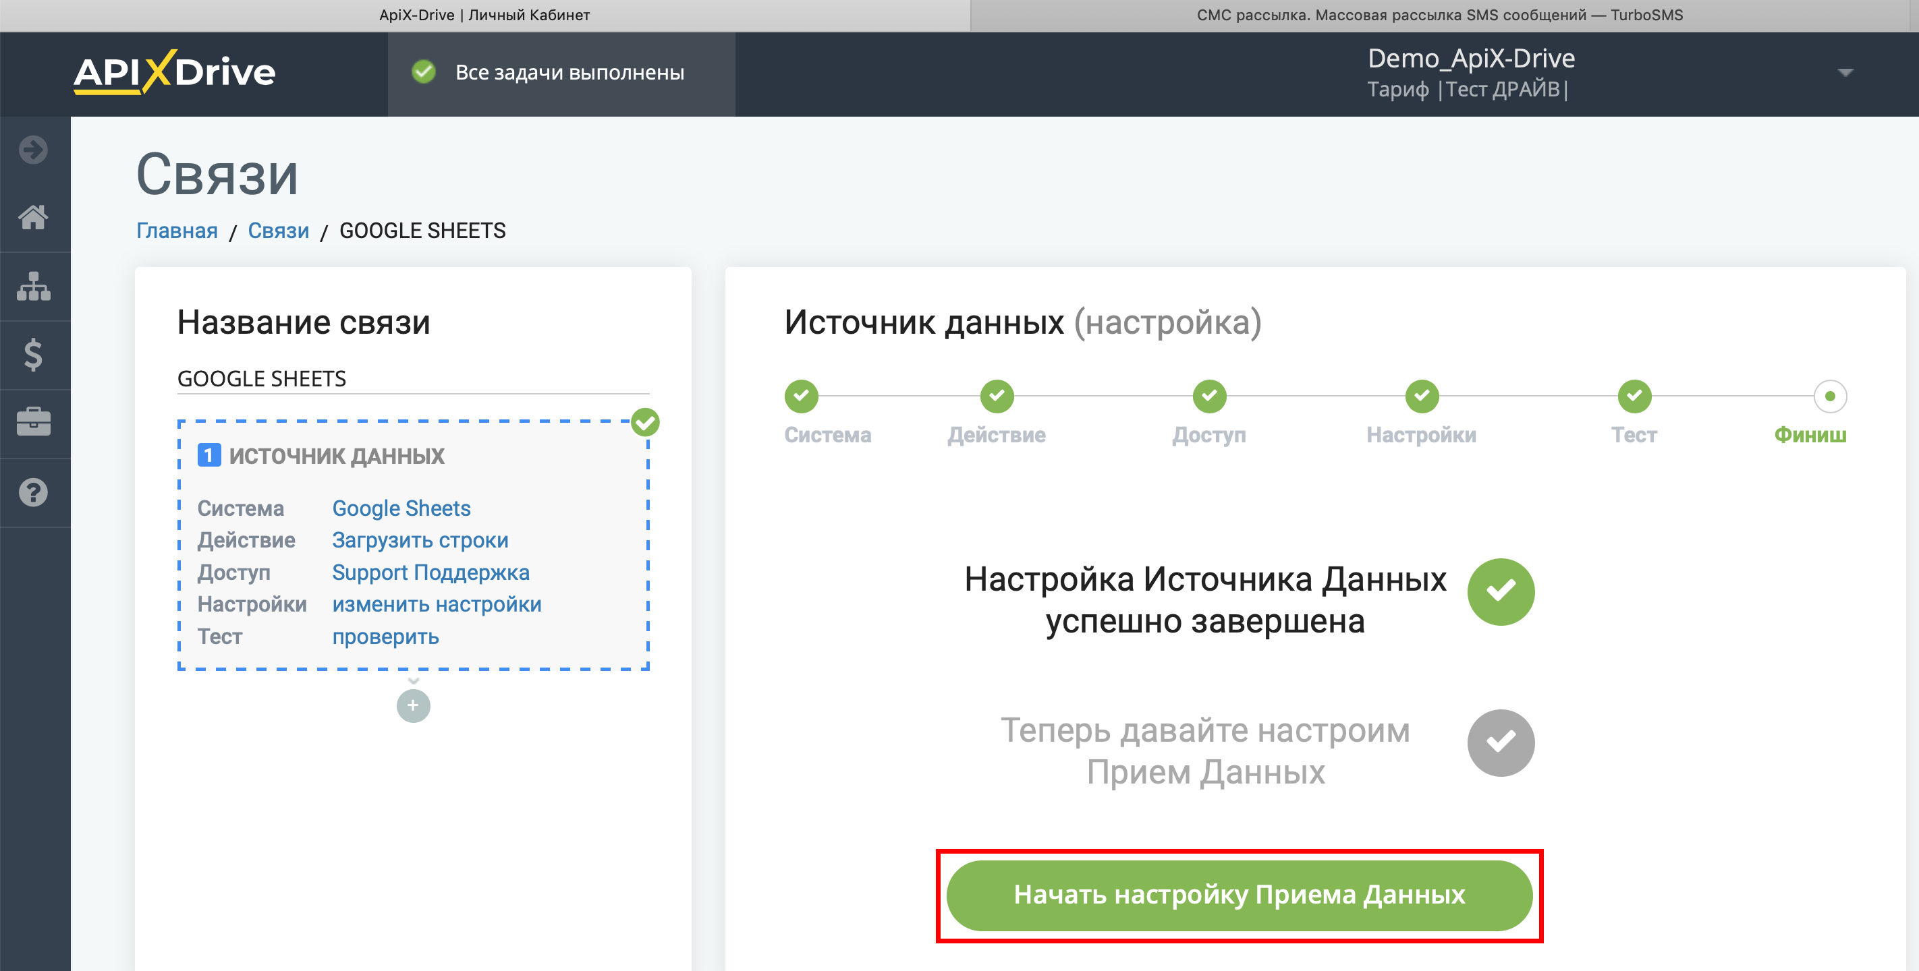This screenshot has width=1919, height=971.
Task: Click the Система step circle
Action: pyautogui.click(x=802, y=396)
